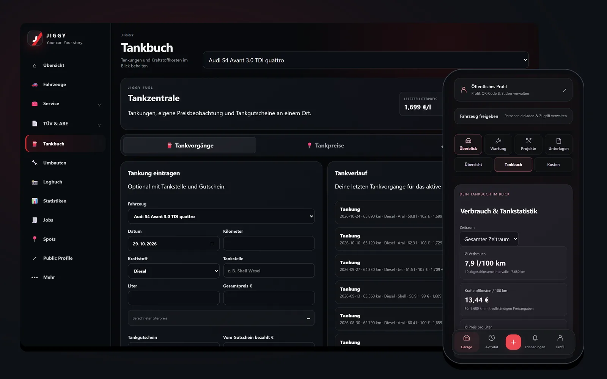
Task: Open Tankung entry dated 2026-09-13
Action: point(389,292)
